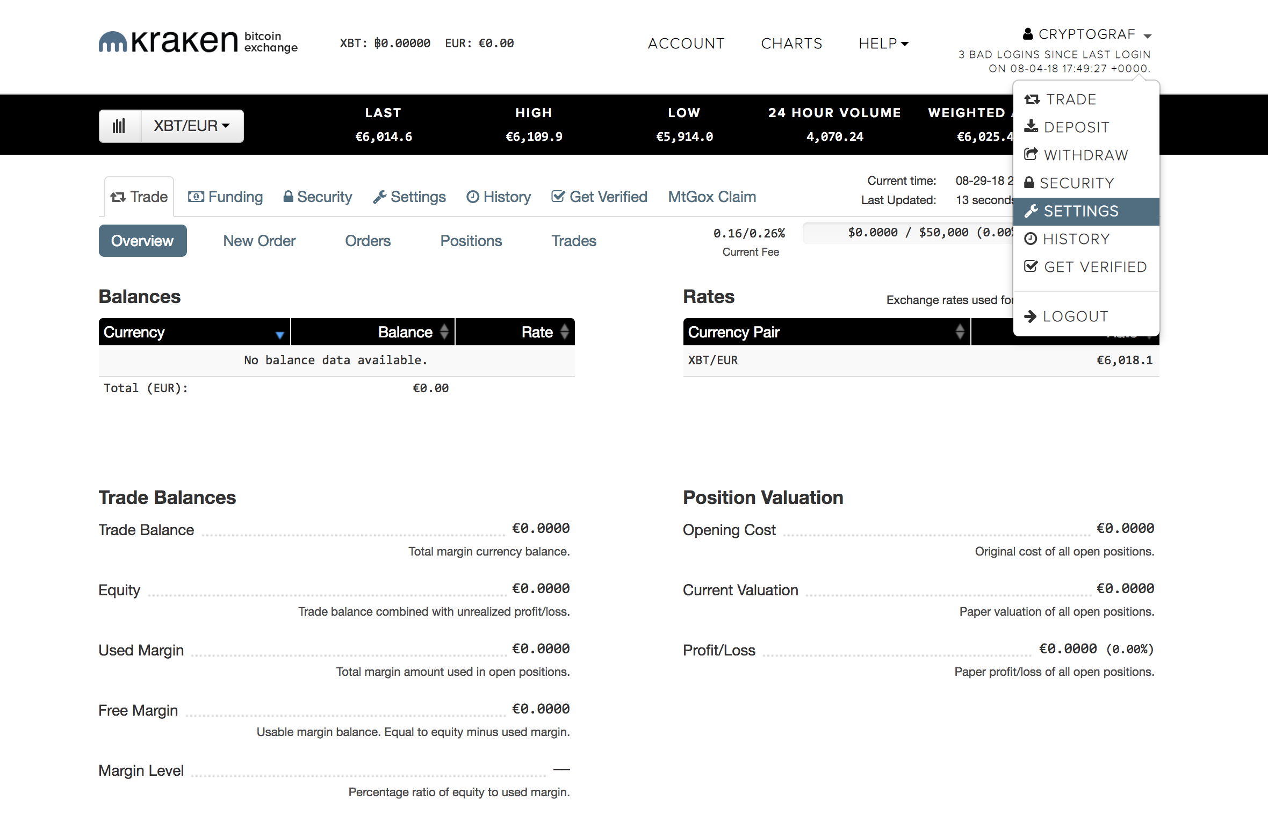The width and height of the screenshot is (1268, 836).
Task: Sort Balances by Rate column arrows
Action: pos(564,331)
